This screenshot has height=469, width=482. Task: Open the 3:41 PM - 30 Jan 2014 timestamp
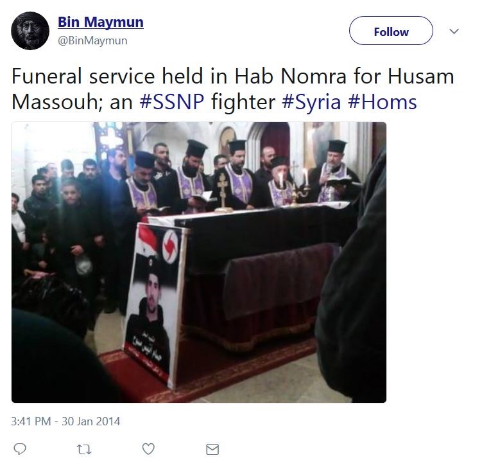65,421
